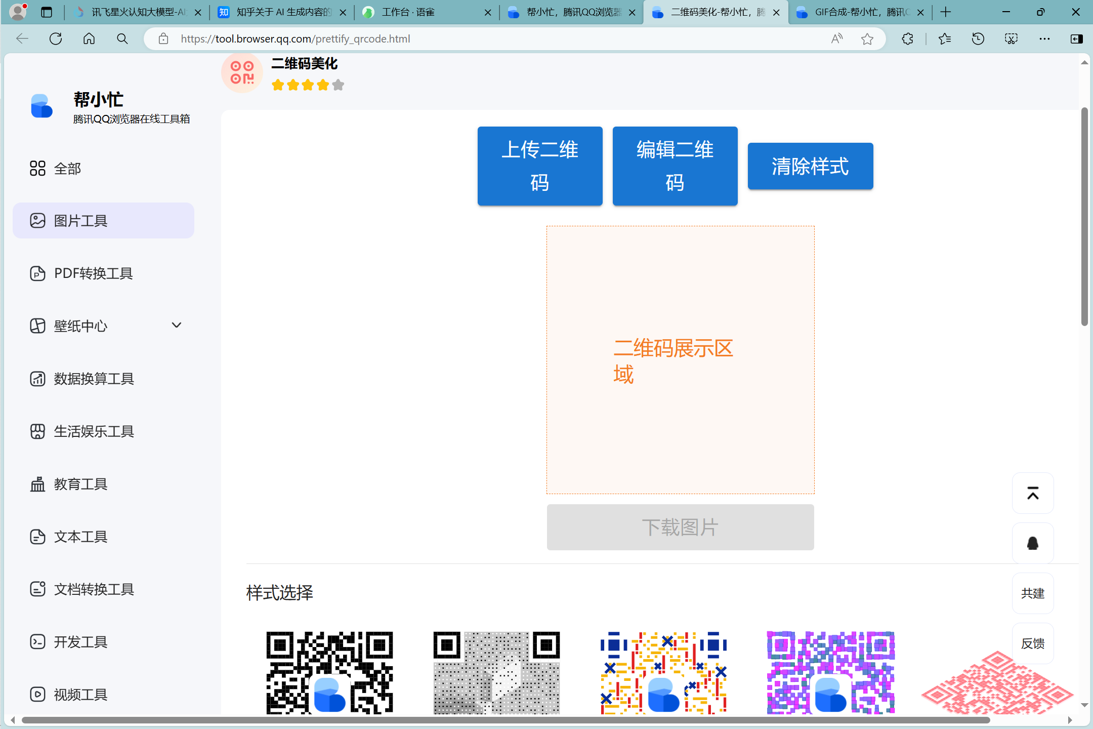Click the 编辑二维码 button
Viewport: 1093px width, 729px height.
pyautogui.click(x=675, y=166)
